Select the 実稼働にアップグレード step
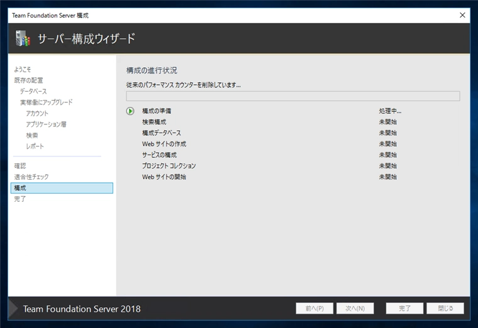Screen dimensions: 478x328 (47, 102)
